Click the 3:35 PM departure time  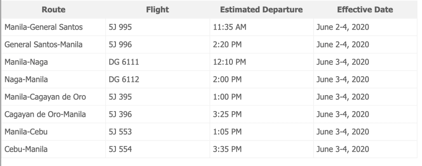227,149
